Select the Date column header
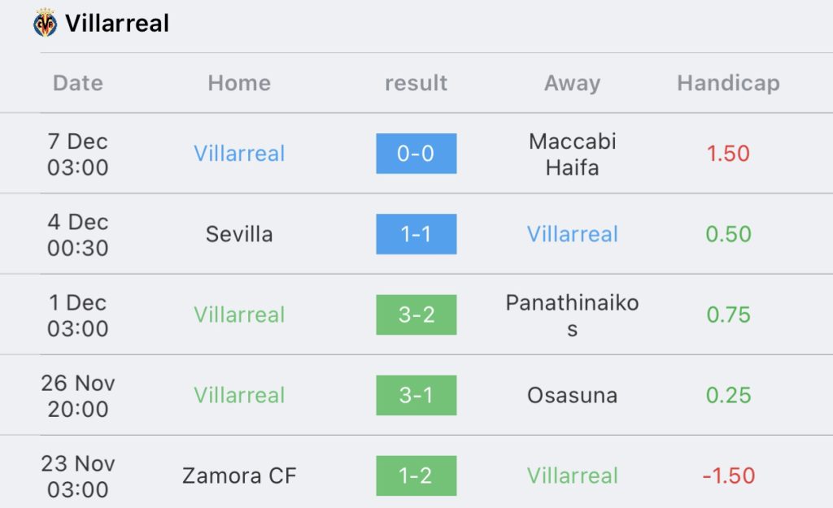833x508 pixels. point(78,83)
